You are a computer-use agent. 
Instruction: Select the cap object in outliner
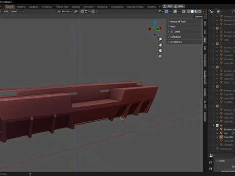(x=226, y=133)
